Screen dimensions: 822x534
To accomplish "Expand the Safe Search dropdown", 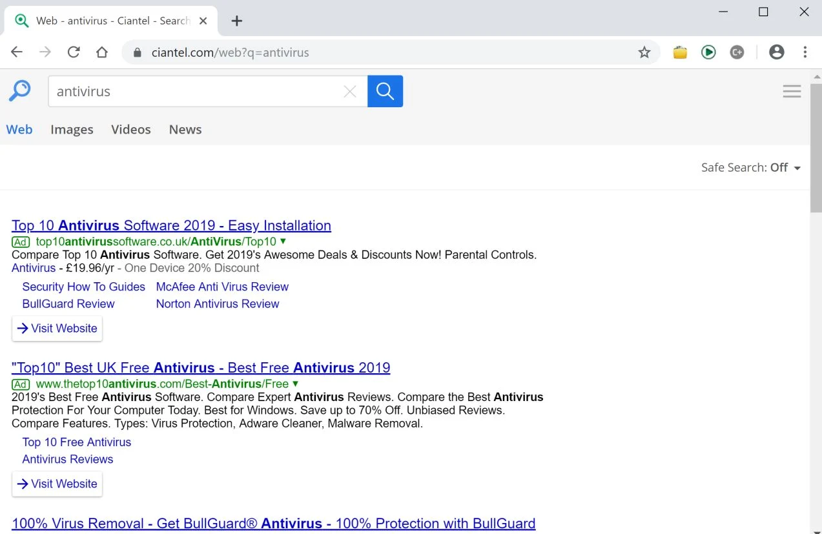I will 751,167.
